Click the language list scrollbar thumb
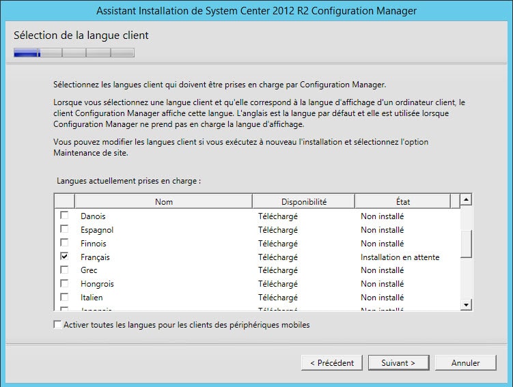The height and width of the screenshot is (387, 513). coord(466,244)
